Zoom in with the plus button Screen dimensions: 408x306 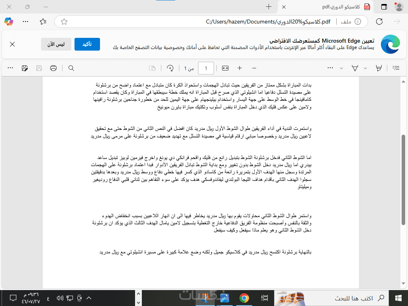[x=239, y=68]
